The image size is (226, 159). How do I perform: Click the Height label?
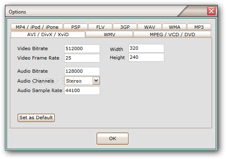pos(117,58)
